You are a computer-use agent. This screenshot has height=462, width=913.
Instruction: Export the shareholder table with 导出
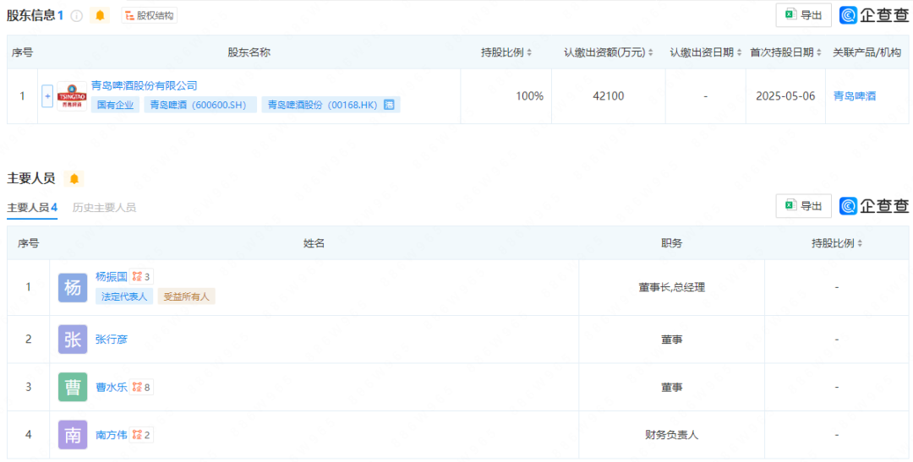[x=804, y=16]
